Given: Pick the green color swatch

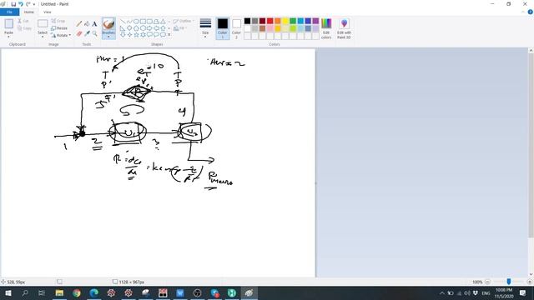Looking at the screenshot, I should point(293,21).
